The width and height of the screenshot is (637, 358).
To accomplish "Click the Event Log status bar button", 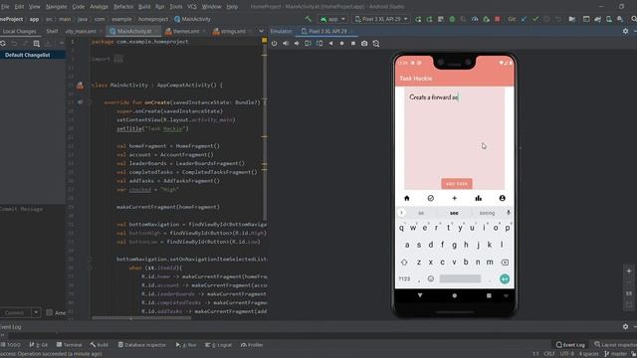I will pyautogui.click(x=570, y=345).
